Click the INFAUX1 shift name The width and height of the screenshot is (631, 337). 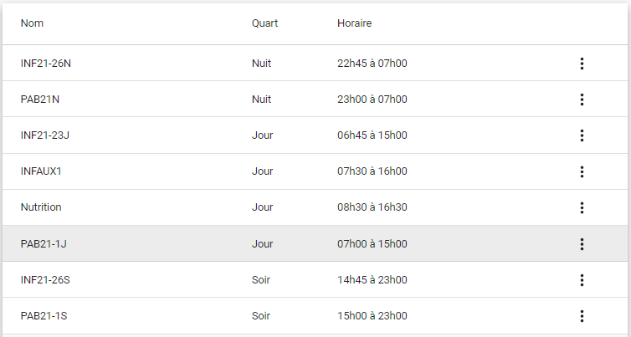coord(42,171)
